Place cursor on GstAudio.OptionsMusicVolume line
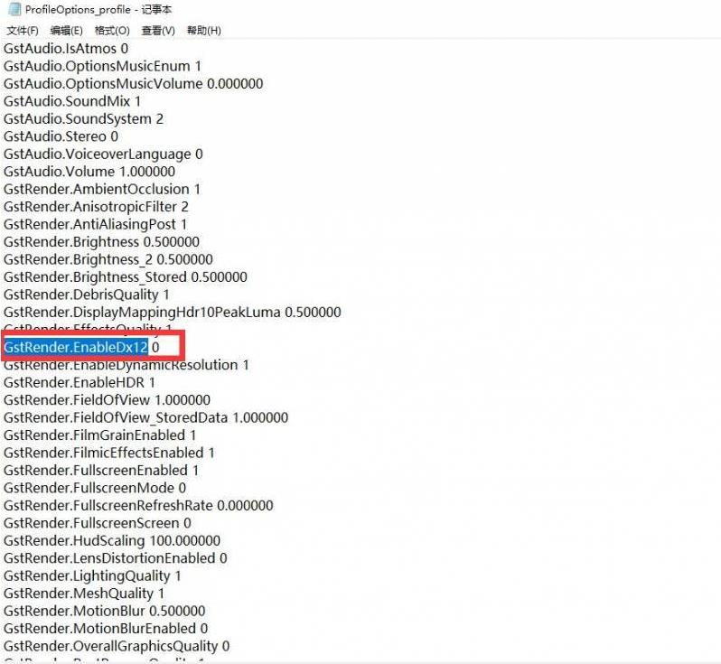Image resolution: width=721 pixels, height=664 pixels. (x=133, y=83)
